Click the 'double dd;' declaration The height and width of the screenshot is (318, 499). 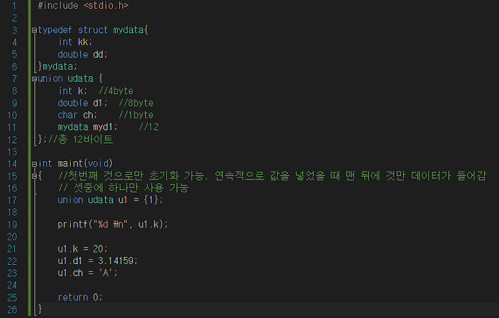point(82,55)
